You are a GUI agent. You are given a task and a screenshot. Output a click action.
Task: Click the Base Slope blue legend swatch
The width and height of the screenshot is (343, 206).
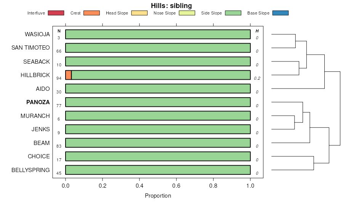click(280, 13)
